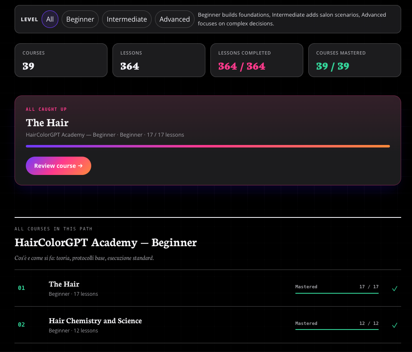Click the Review course button

point(58,166)
